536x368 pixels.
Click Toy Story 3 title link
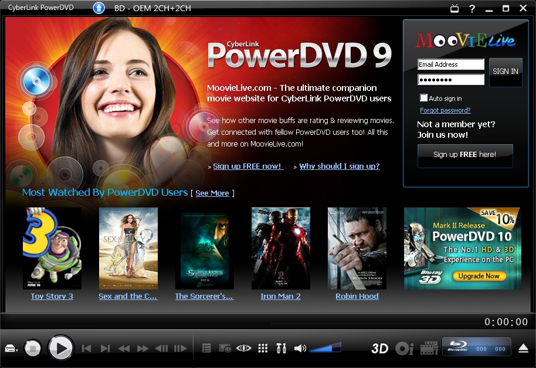52,297
